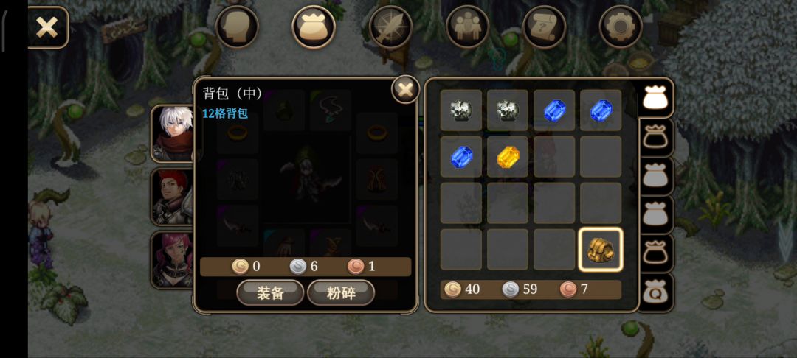Select the golden backpack item

[x=601, y=250]
